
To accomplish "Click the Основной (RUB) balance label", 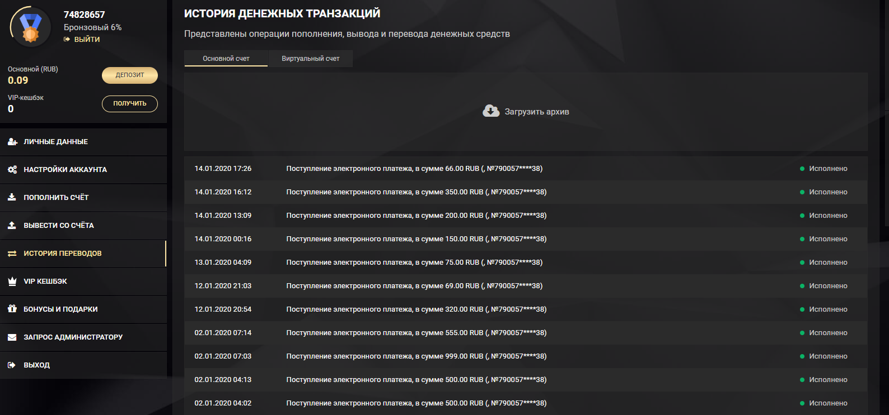I will pos(33,69).
